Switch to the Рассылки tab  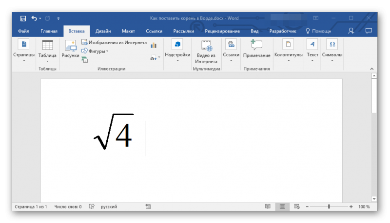coord(184,31)
